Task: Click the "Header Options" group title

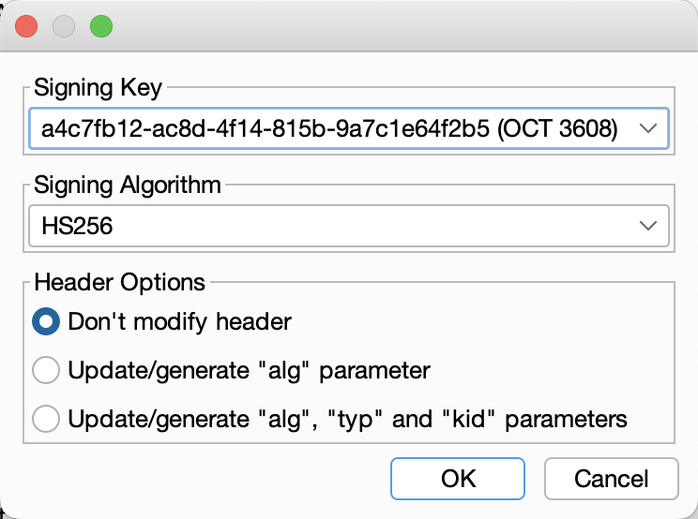Action: (119, 281)
